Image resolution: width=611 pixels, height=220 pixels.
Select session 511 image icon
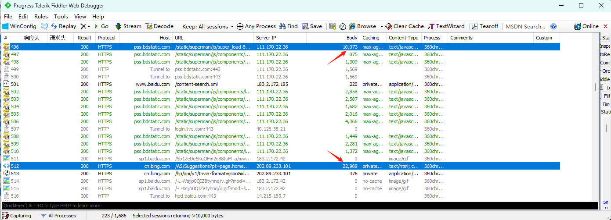coord(6,159)
